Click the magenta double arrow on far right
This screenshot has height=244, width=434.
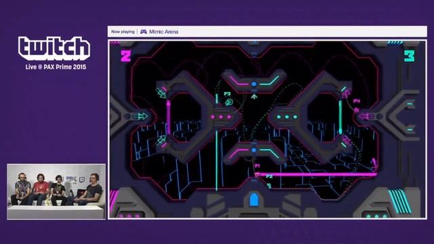[x=366, y=117]
